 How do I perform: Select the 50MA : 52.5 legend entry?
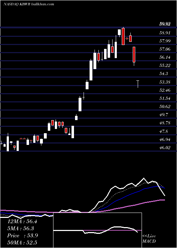coord(22,243)
